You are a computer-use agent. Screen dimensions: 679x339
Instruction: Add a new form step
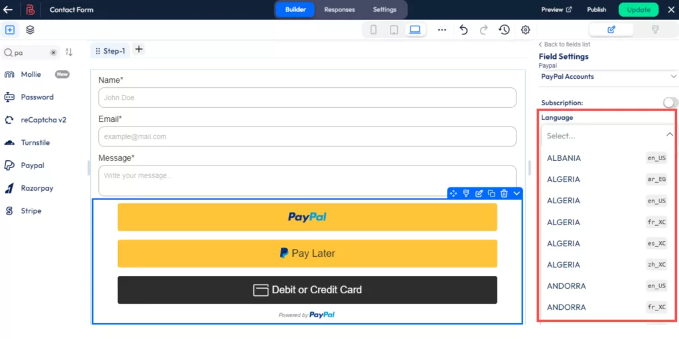click(x=139, y=49)
